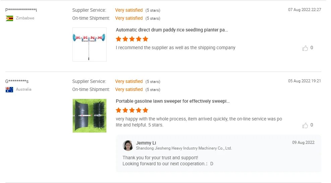
Task: Click the rice seedling planter star rating
Action: coord(132,39)
